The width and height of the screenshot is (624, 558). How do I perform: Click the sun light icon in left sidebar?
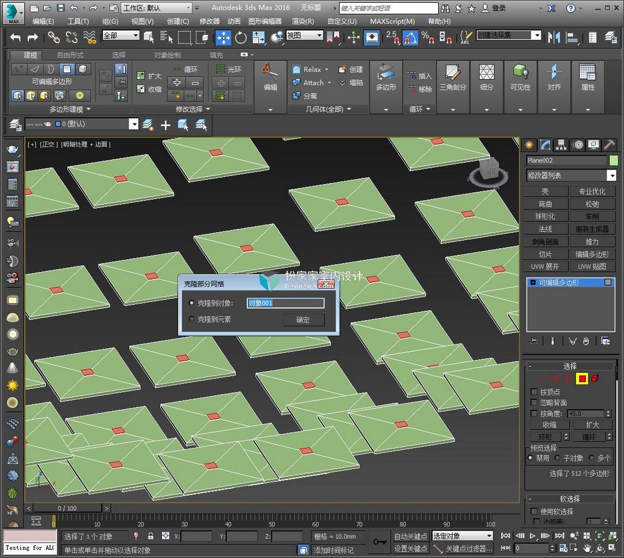click(x=13, y=386)
